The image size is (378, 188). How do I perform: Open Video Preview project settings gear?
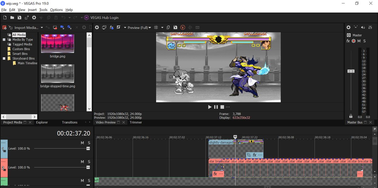tap(97, 28)
